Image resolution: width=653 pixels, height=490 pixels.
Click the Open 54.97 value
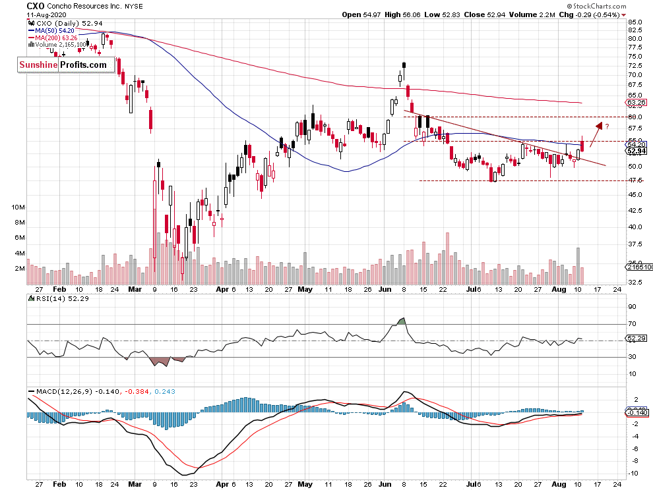(x=361, y=14)
